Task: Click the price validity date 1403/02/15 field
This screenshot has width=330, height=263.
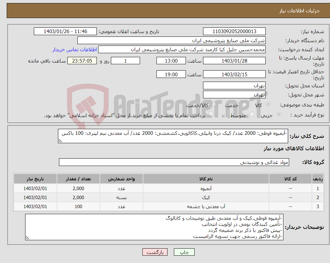Action: 234,74
